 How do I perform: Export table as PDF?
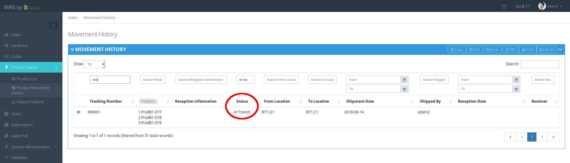(x=510, y=50)
